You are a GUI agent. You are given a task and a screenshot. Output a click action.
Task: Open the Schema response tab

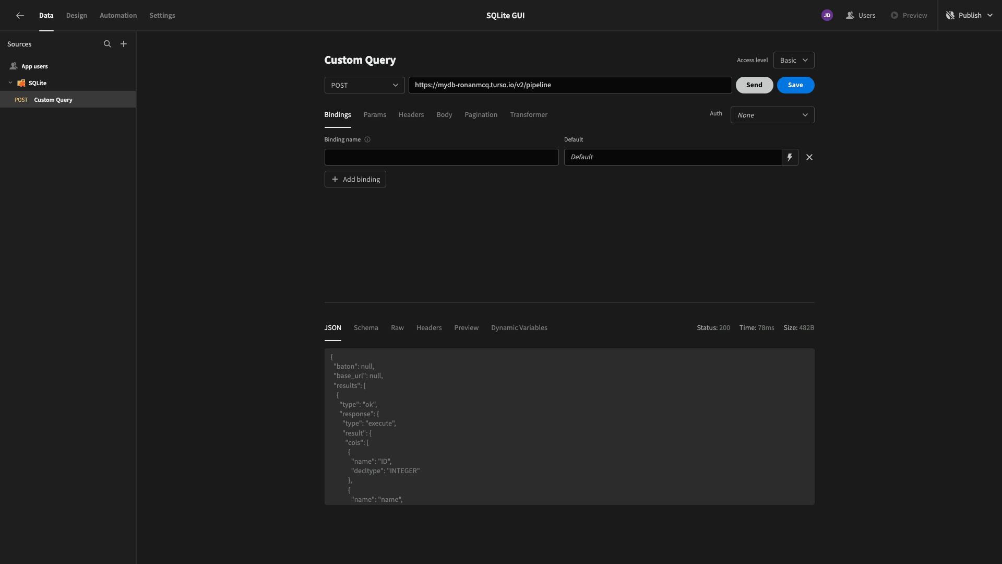366,328
